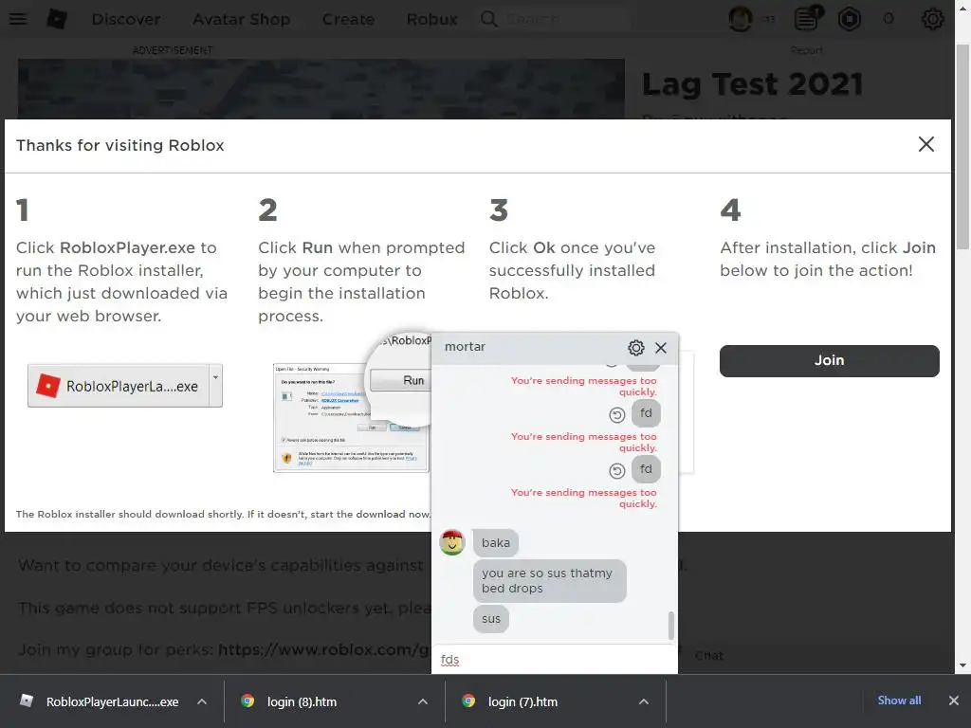This screenshot has width=971, height=728.
Task: Close the Thanks for visiting Roblox dialog
Action: click(925, 144)
